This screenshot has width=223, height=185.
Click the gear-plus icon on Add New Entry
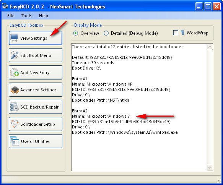tap(15, 72)
